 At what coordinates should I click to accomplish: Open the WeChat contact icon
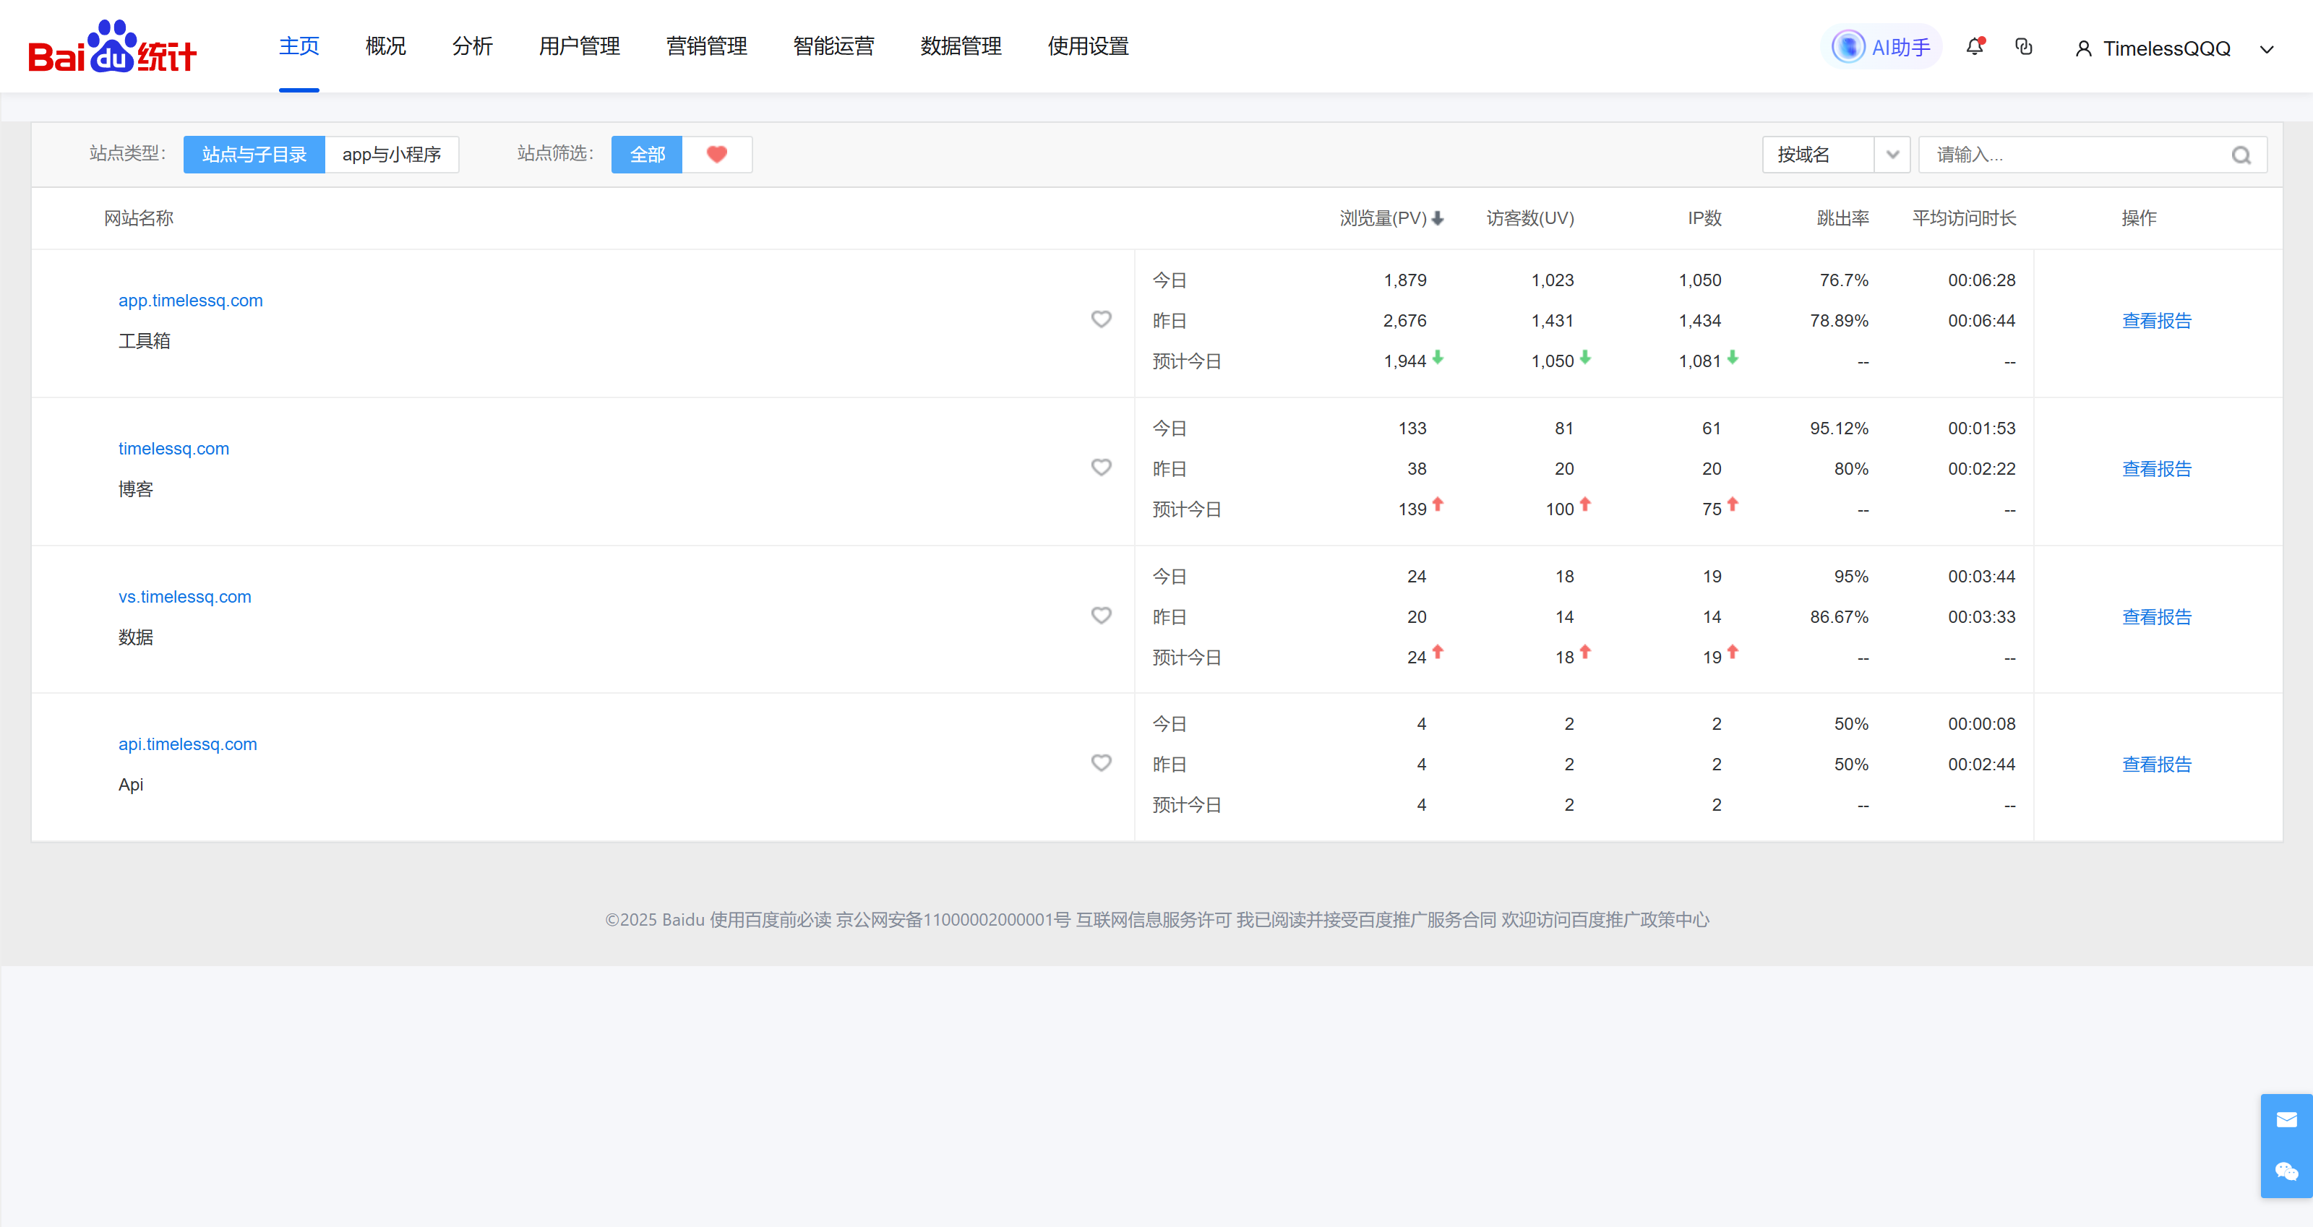2286,1171
